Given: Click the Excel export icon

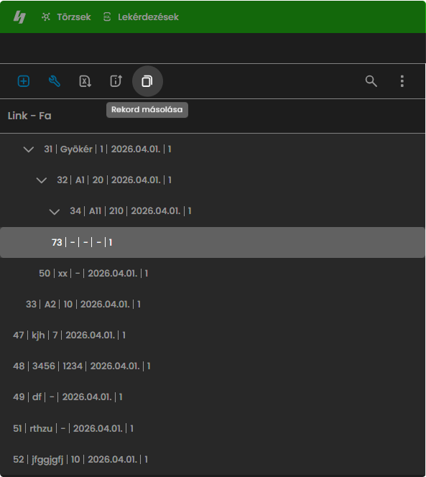Looking at the screenshot, I should click(x=85, y=81).
